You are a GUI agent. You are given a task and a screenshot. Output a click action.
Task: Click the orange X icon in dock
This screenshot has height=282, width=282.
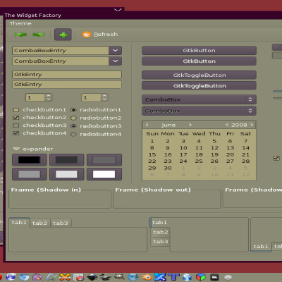point(65,277)
